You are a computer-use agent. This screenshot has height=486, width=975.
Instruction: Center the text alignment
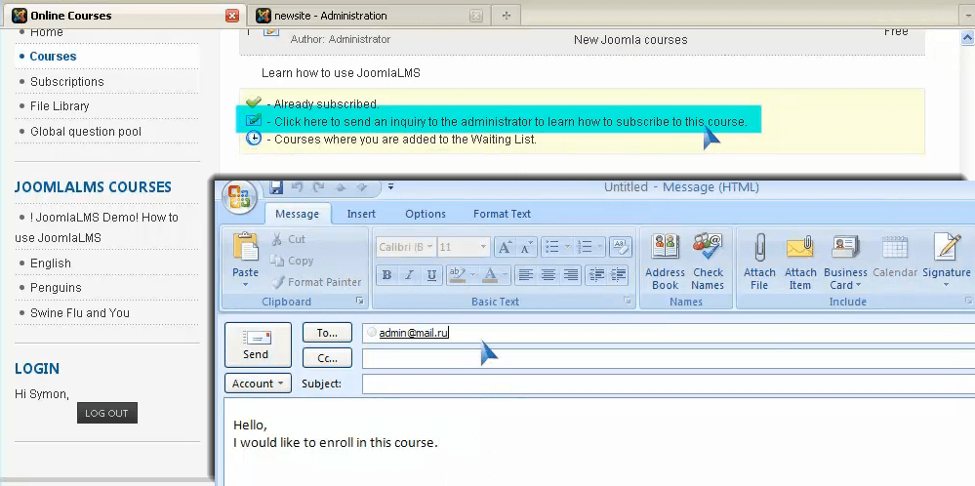click(548, 274)
